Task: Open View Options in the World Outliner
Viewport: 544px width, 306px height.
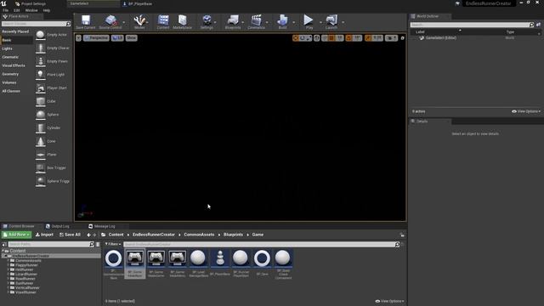Action: (526, 111)
